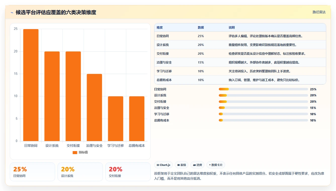The width and height of the screenshot is (336, 191).
Task: Click the y-axis tick label 15
Action: click(x=16, y=74)
